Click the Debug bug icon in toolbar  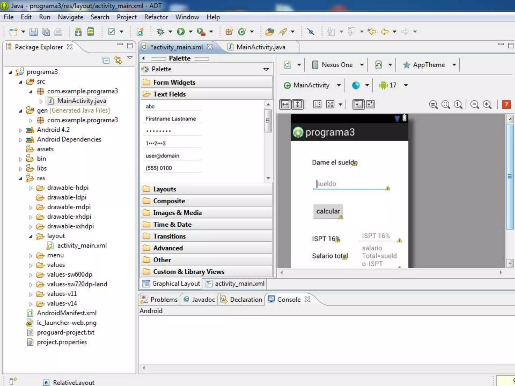point(160,32)
